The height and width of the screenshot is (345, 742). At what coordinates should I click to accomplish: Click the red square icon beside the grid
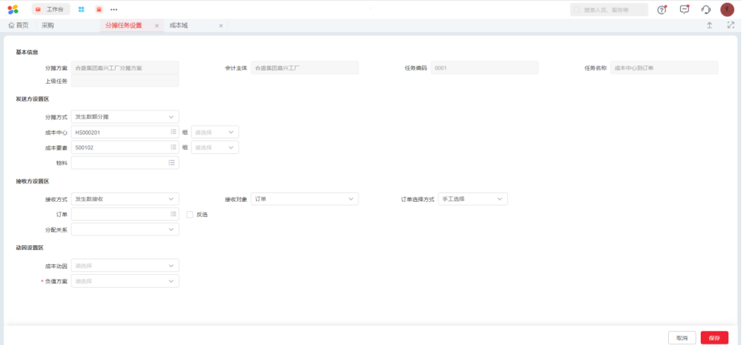[x=99, y=9]
